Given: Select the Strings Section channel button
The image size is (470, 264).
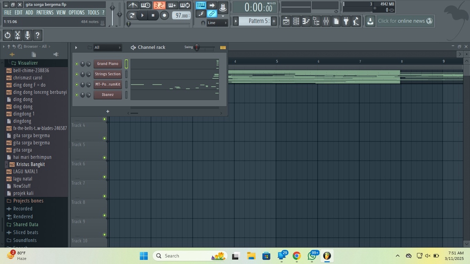Looking at the screenshot, I should coord(108,74).
